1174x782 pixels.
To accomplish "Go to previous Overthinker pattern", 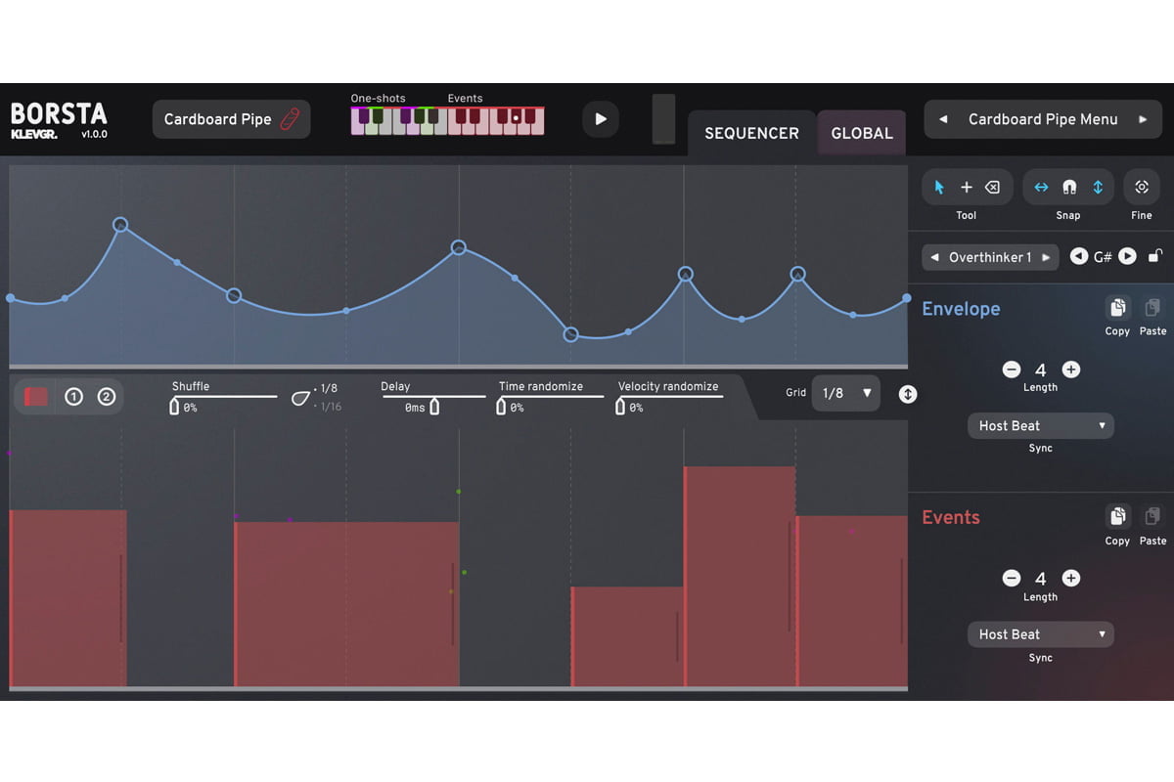I will click(x=935, y=258).
